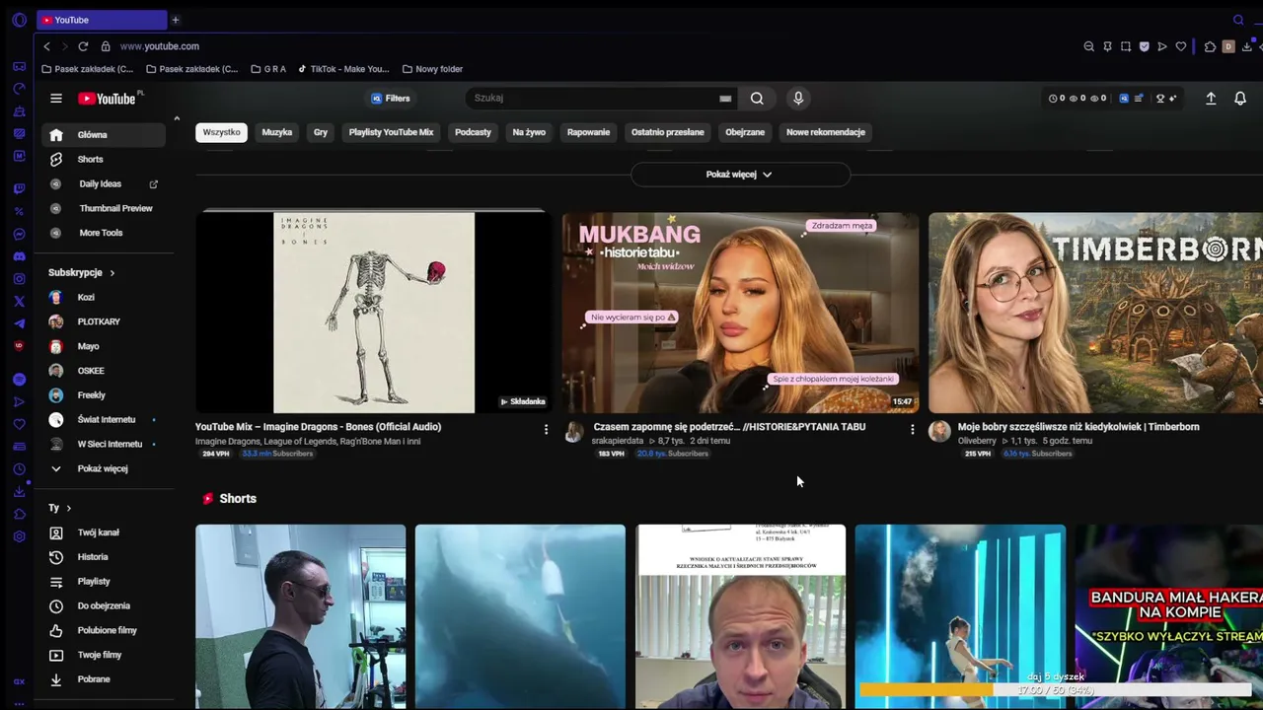Toggle the pin icon in address bar
Image resolution: width=1263 pixels, height=710 pixels.
tap(1107, 46)
